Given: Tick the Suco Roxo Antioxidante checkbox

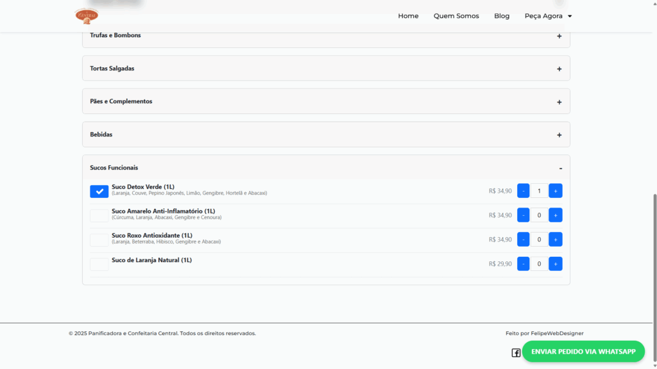Looking at the screenshot, I should coord(99,240).
